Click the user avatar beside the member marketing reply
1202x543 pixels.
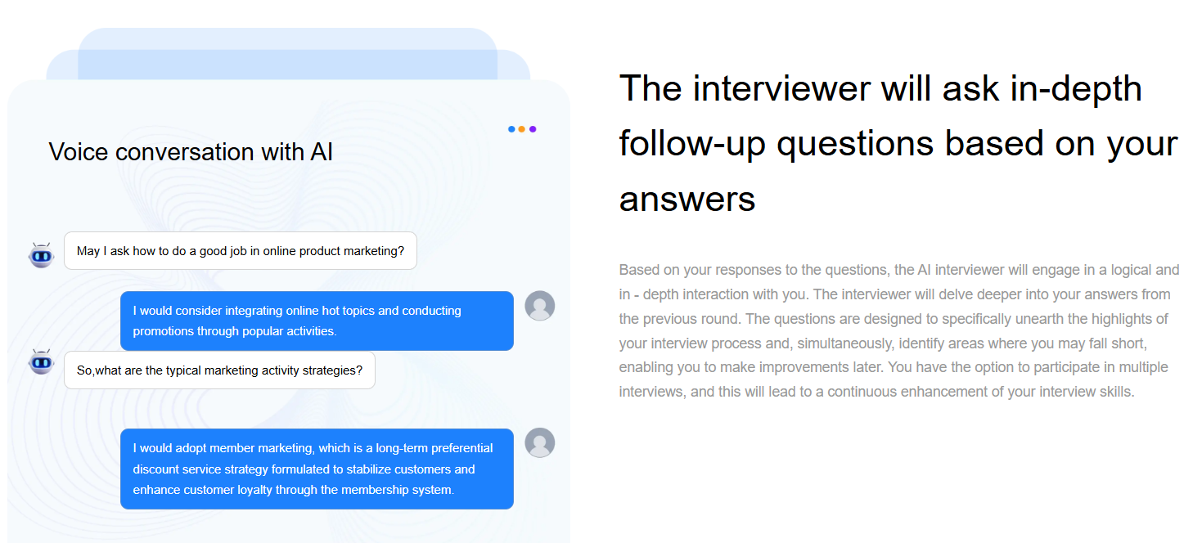[x=539, y=442]
